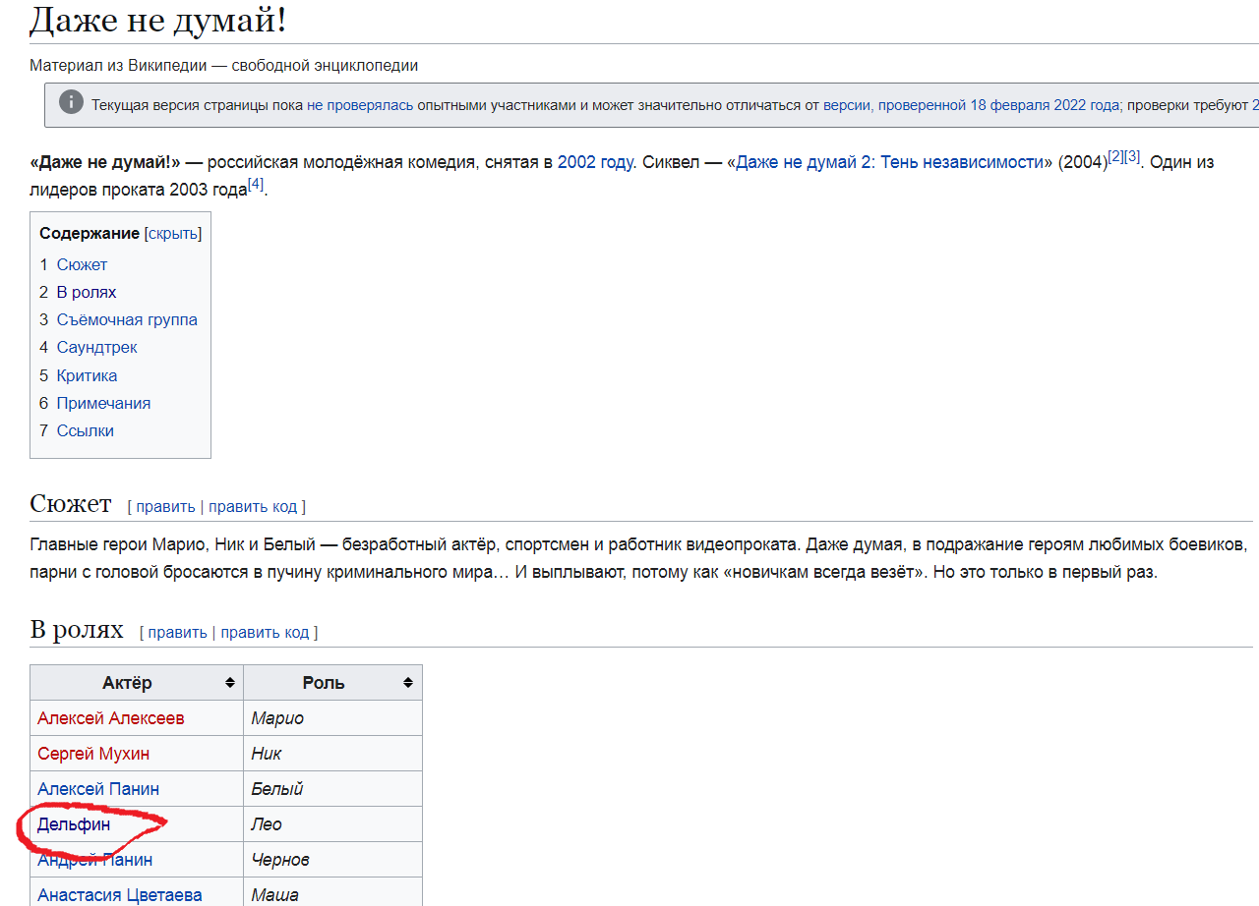
Task: Open Саундтрек section from contents
Action: point(96,347)
